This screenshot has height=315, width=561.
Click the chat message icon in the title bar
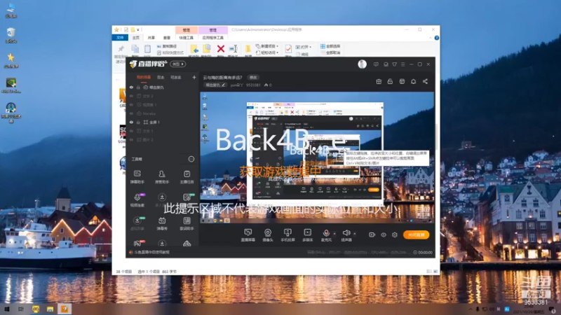pos(376,64)
